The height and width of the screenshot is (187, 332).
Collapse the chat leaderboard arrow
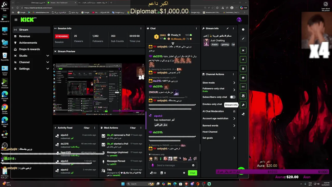173,43
